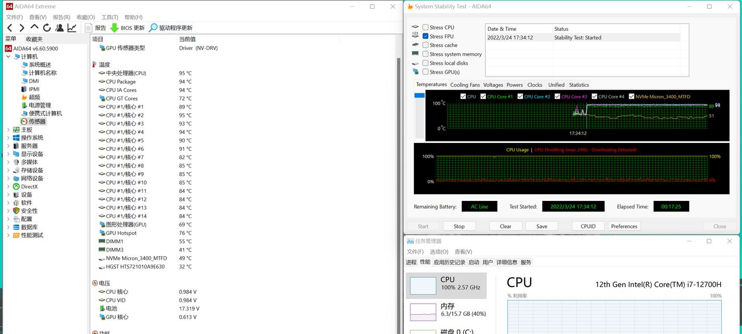Screen dimensions: 742x334
Task: Open the user icon in the AIDA64 toolbar
Action: click(x=59, y=28)
